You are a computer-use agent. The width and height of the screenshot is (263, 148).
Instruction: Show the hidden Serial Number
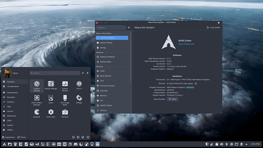pos(172,99)
